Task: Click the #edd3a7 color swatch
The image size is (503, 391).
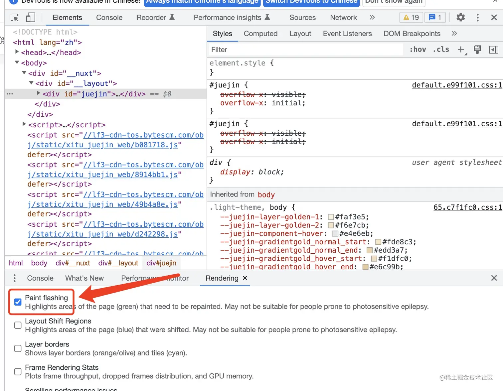Action: (370, 250)
